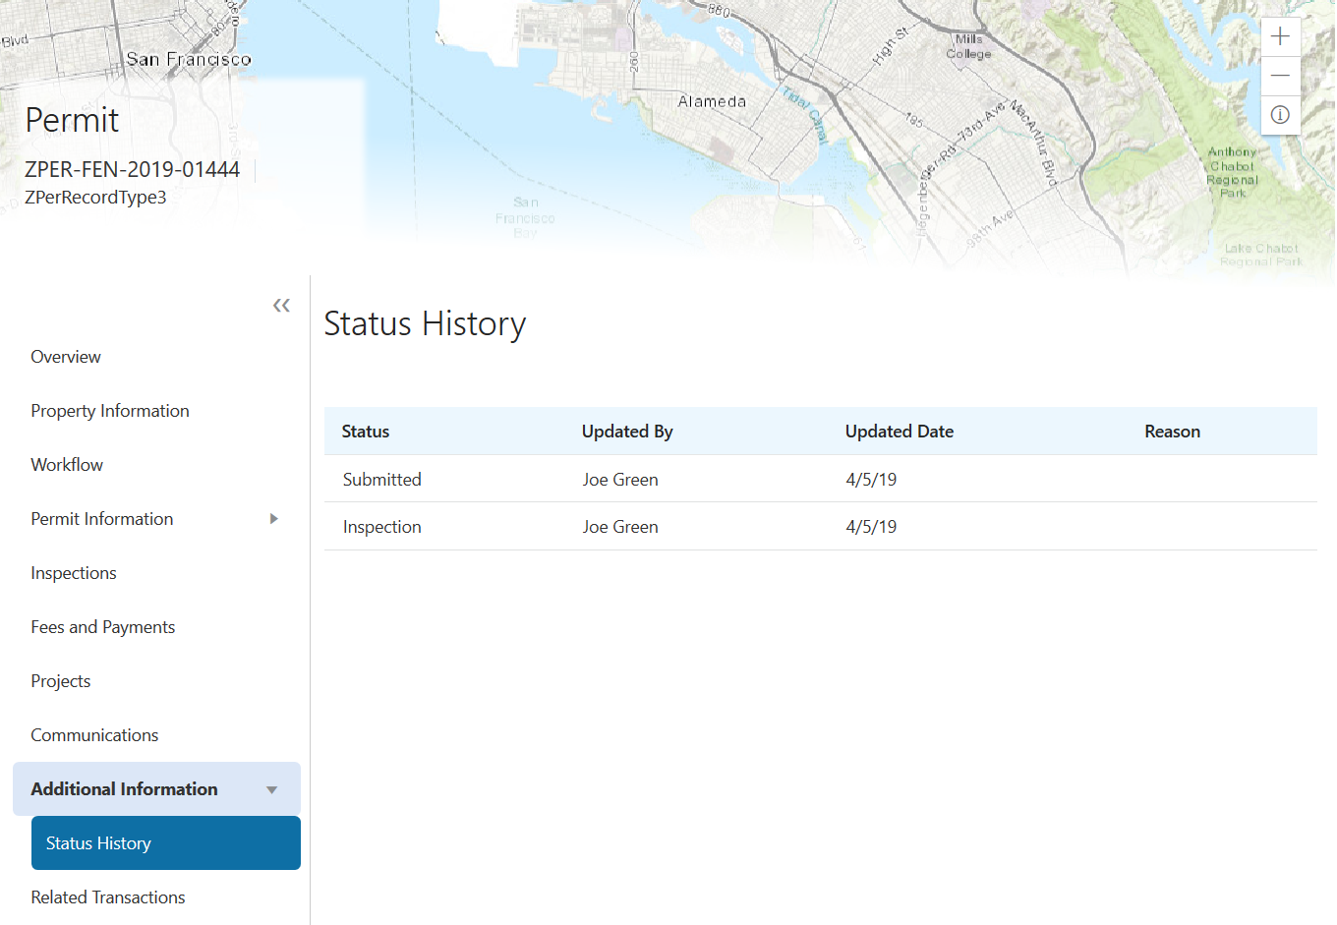Zoom out on the map
Image resolution: width=1337 pixels, height=925 pixels.
[1280, 76]
